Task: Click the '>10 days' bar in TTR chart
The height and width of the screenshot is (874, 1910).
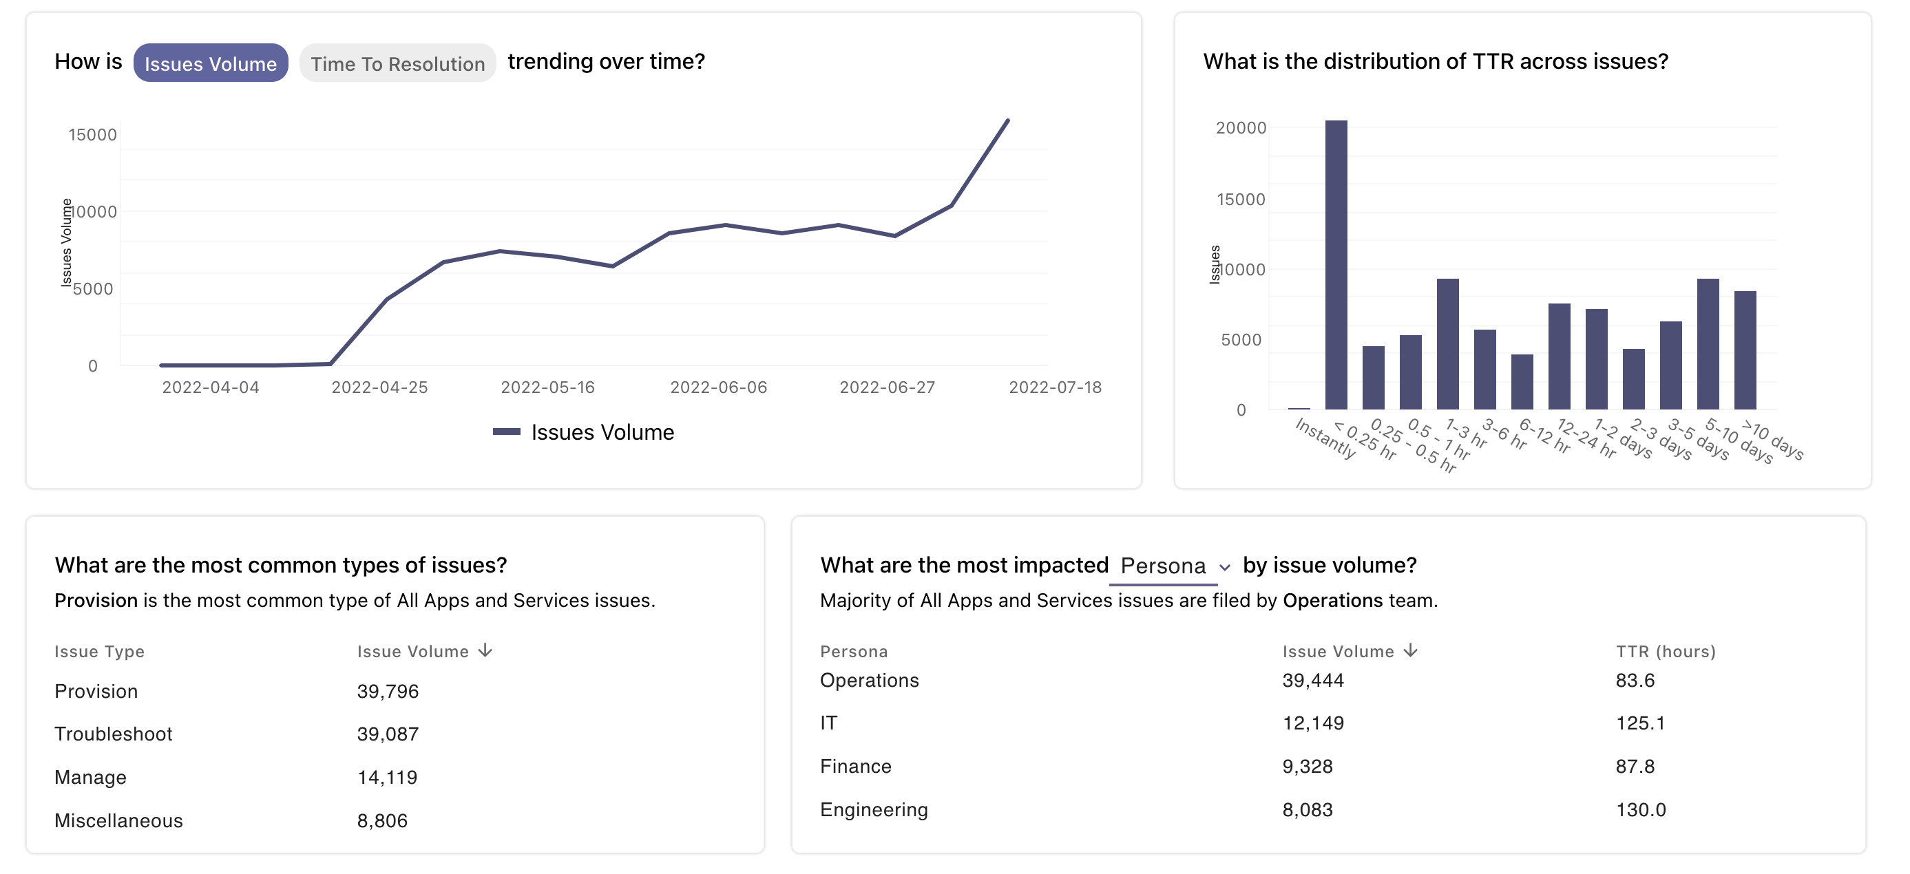Action: (1745, 350)
